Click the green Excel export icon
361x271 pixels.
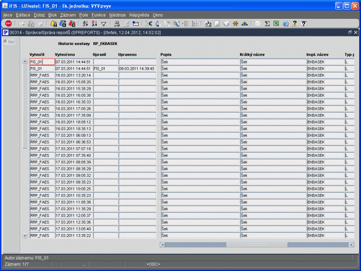(x=276, y=23)
